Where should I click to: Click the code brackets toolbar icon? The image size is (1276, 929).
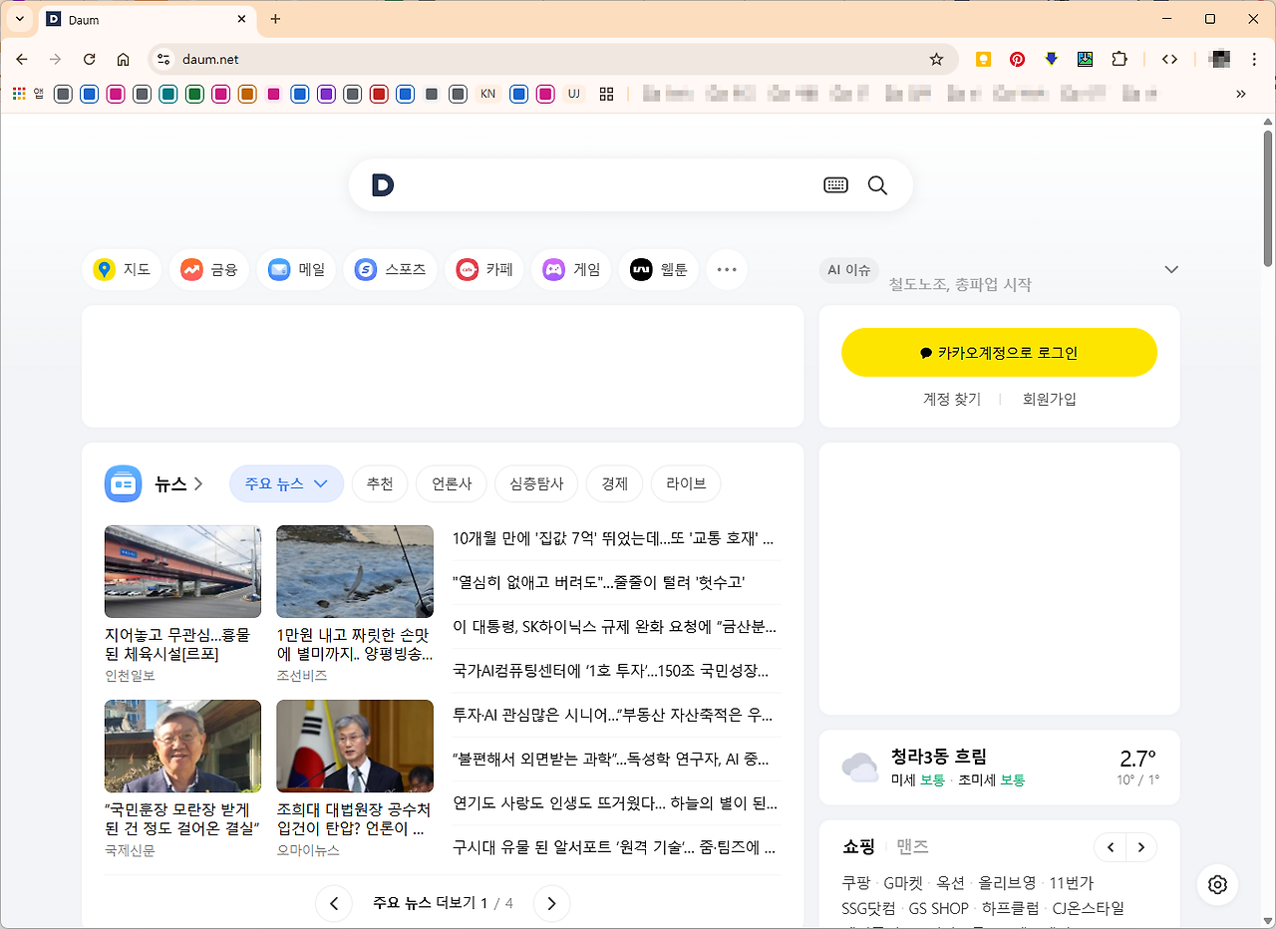pyautogui.click(x=1169, y=59)
